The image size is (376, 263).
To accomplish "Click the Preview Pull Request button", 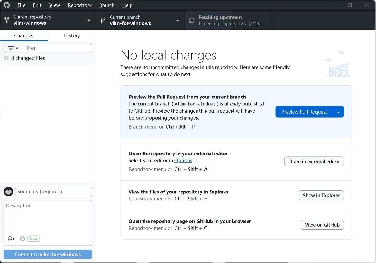I will (x=304, y=112).
